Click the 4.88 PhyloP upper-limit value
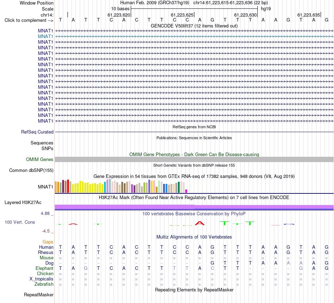 pyautogui.click(x=45, y=214)
